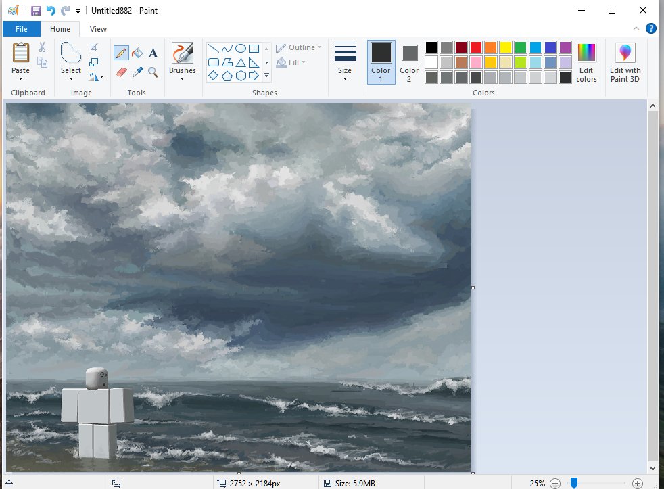Click the Undo arrow in title bar
The image size is (664, 489).
pos(51,11)
